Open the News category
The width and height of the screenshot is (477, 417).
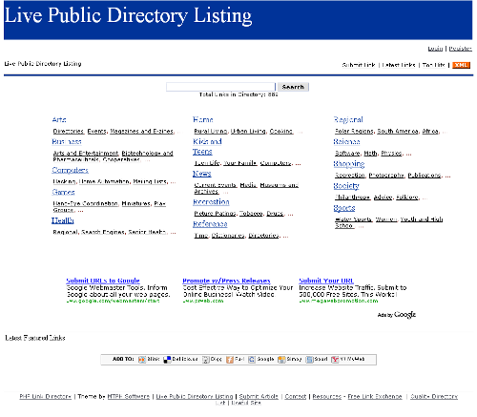pyautogui.click(x=202, y=174)
